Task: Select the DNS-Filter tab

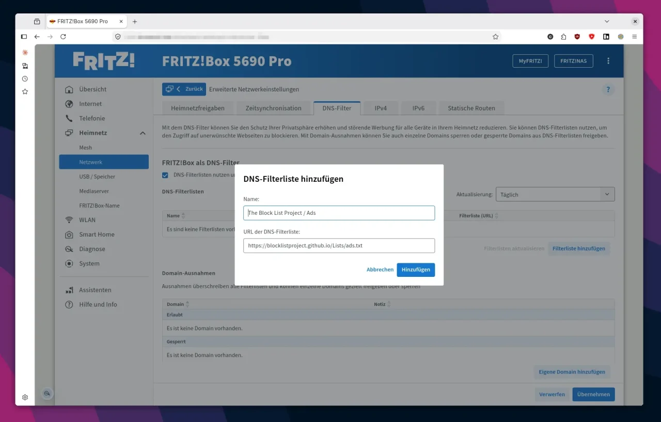Action: (337, 108)
